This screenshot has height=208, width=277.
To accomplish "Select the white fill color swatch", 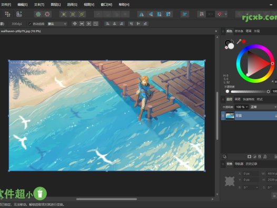I will click(231, 46).
